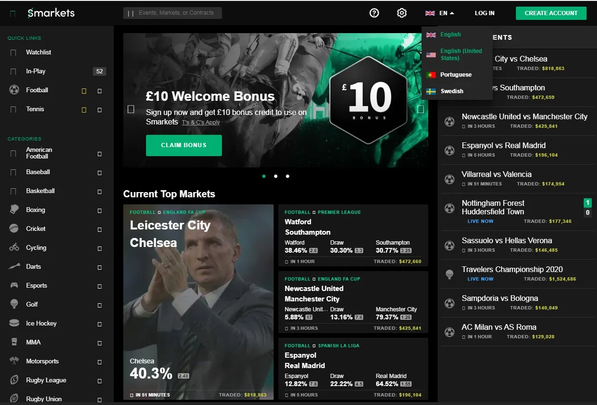597x405 pixels.
Task: Open the Leicester City Chelsea market card
Action: pos(198,302)
